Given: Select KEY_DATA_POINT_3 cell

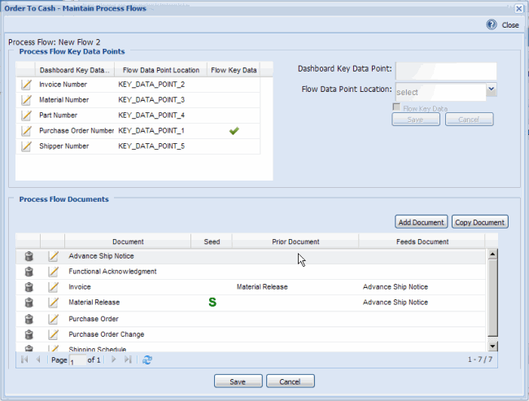Looking at the screenshot, I should pyautogui.click(x=151, y=100).
